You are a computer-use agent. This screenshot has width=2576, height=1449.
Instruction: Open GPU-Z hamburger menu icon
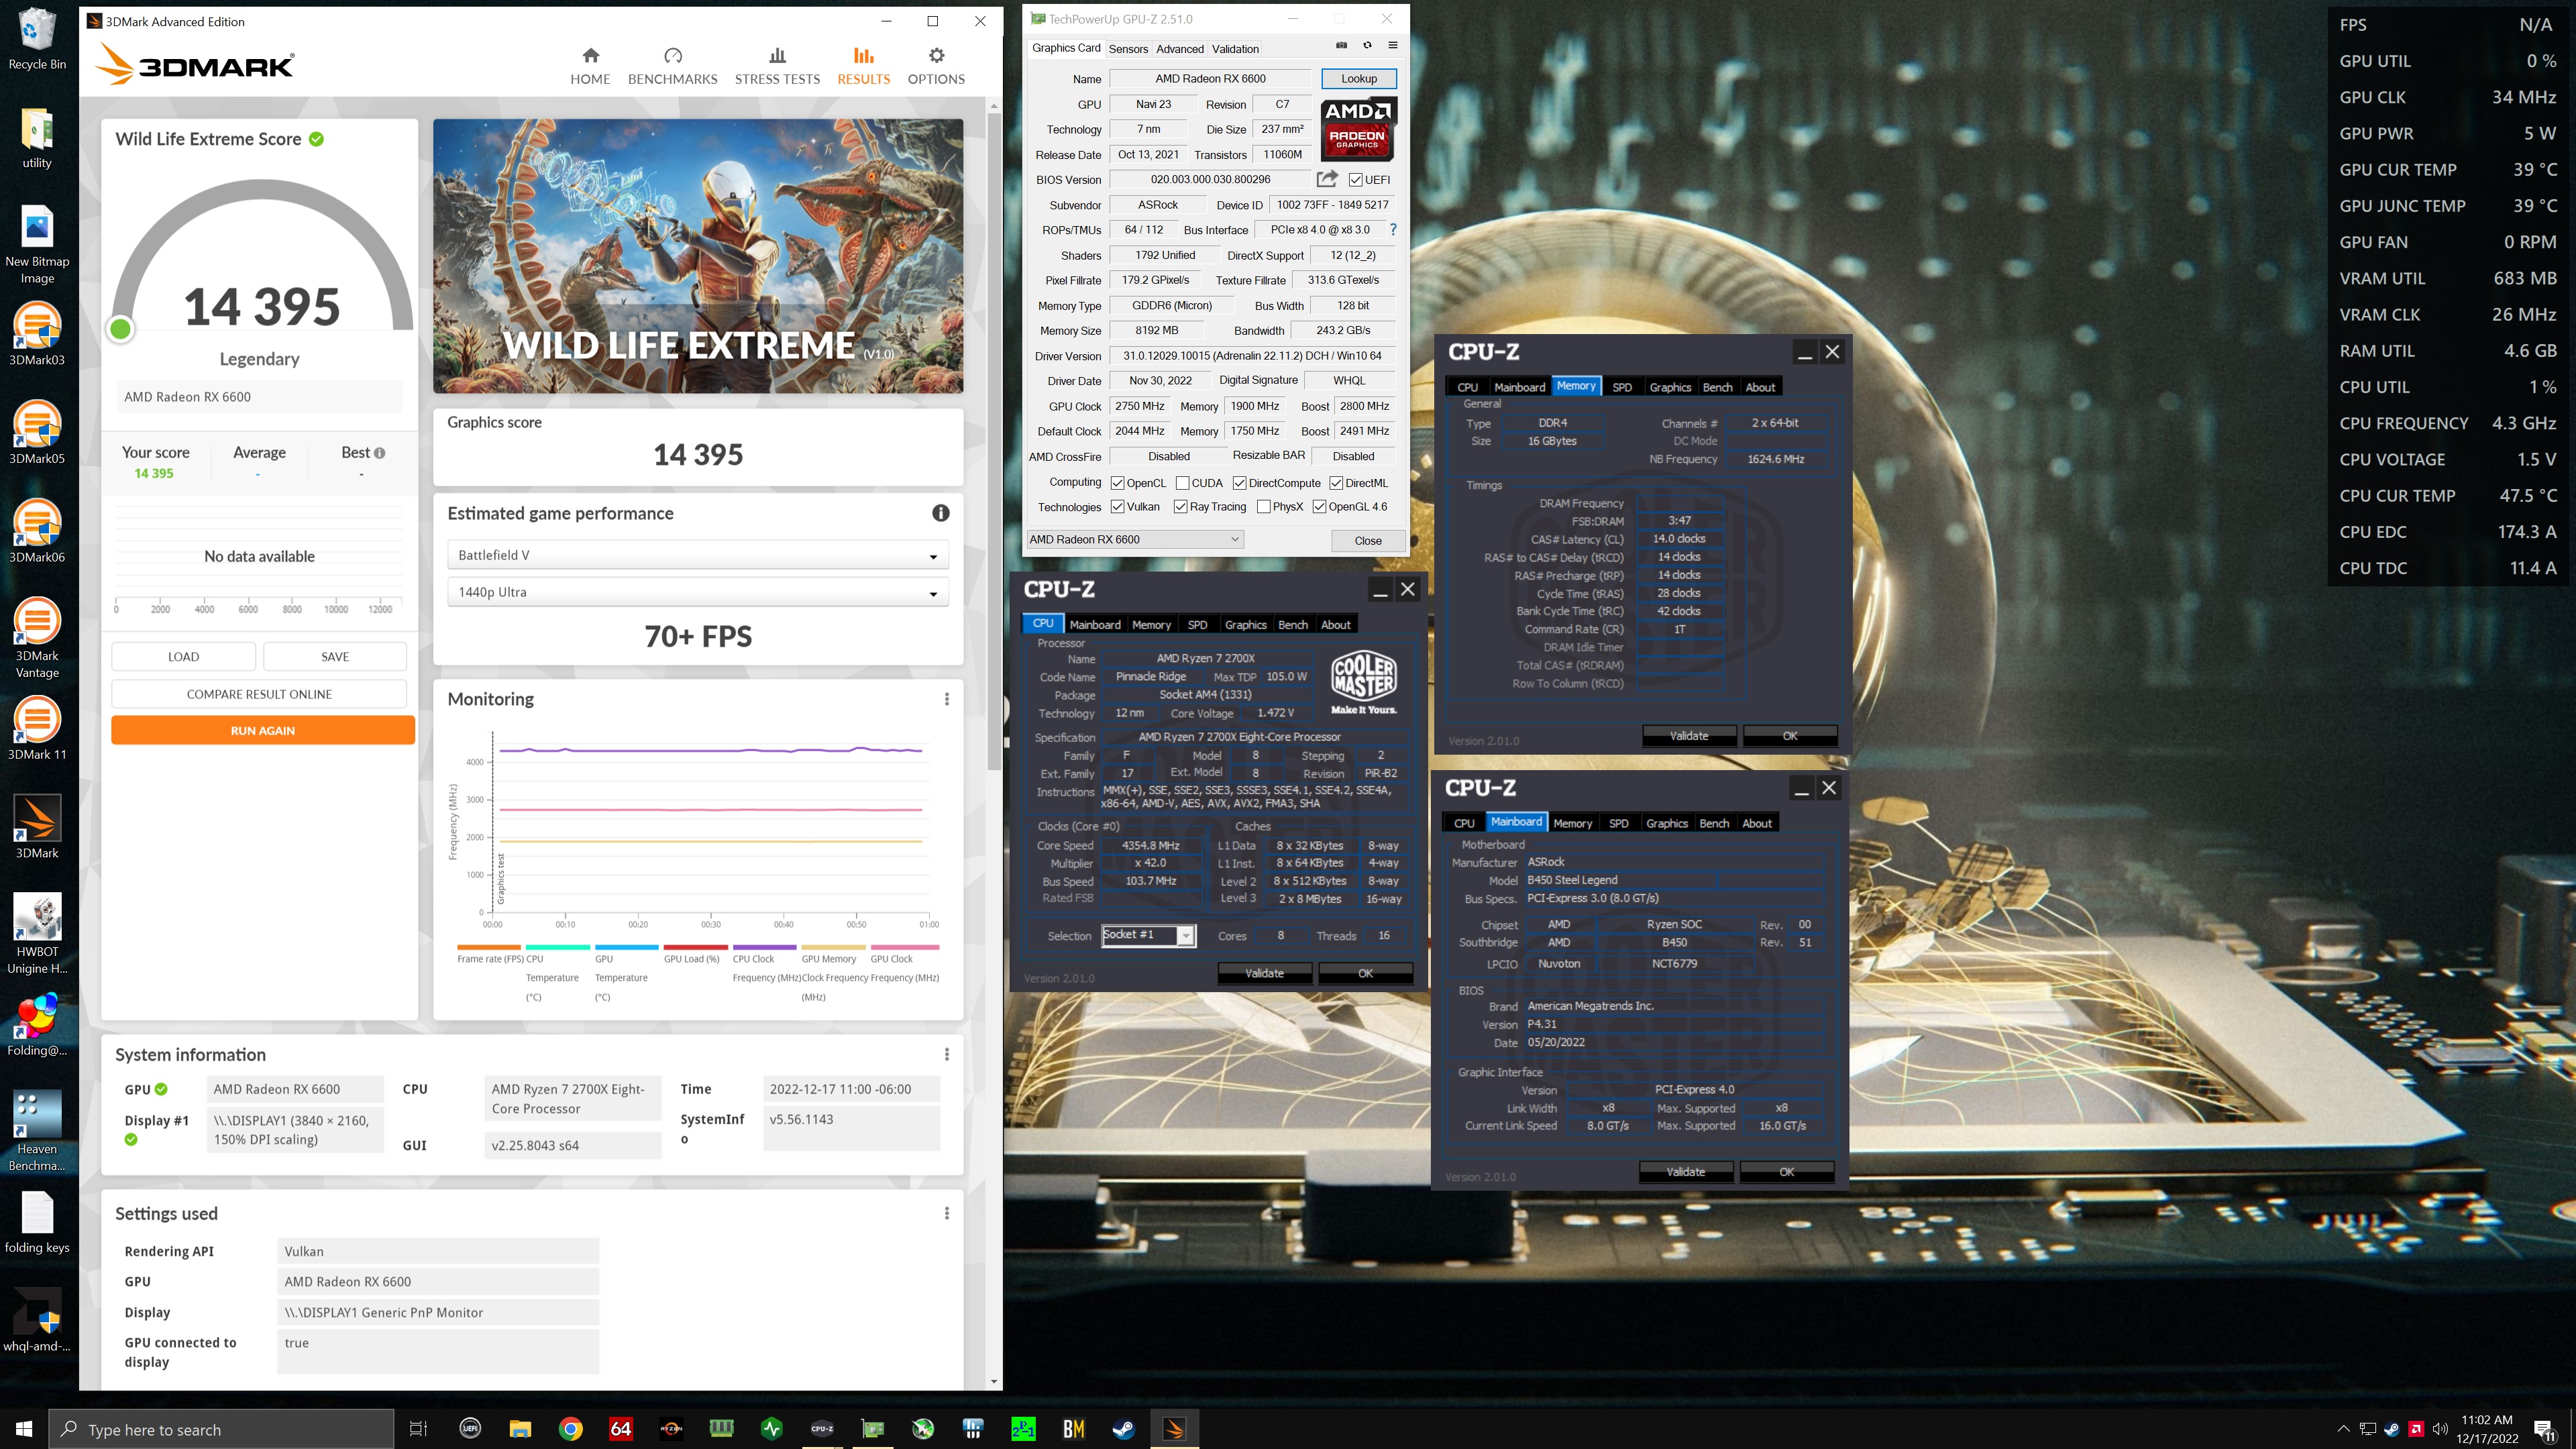coord(1392,45)
